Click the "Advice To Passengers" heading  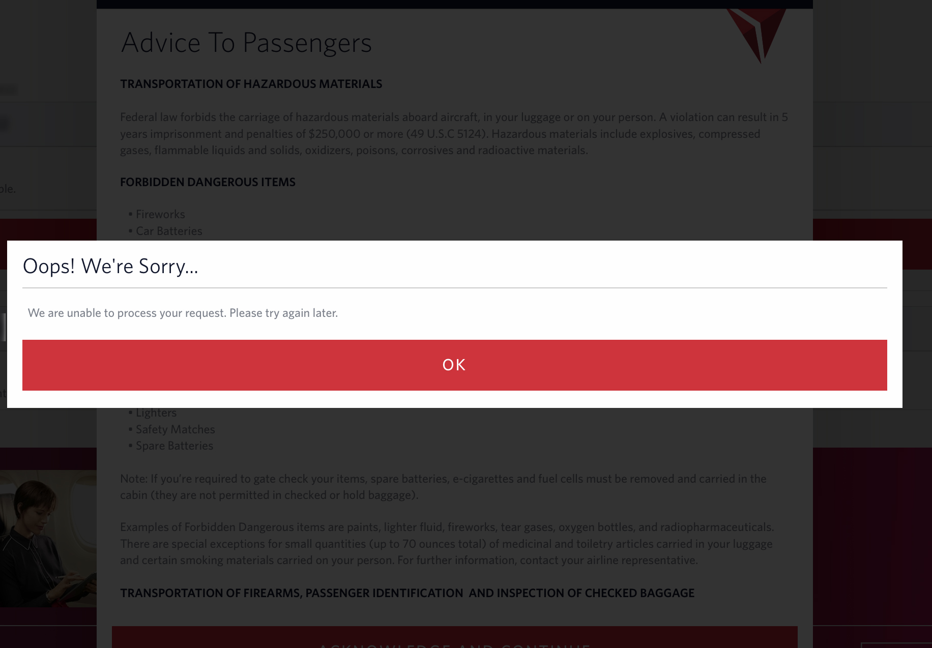click(246, 42)
